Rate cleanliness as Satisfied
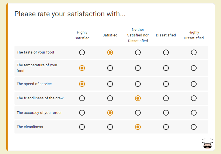 (110, 127)
